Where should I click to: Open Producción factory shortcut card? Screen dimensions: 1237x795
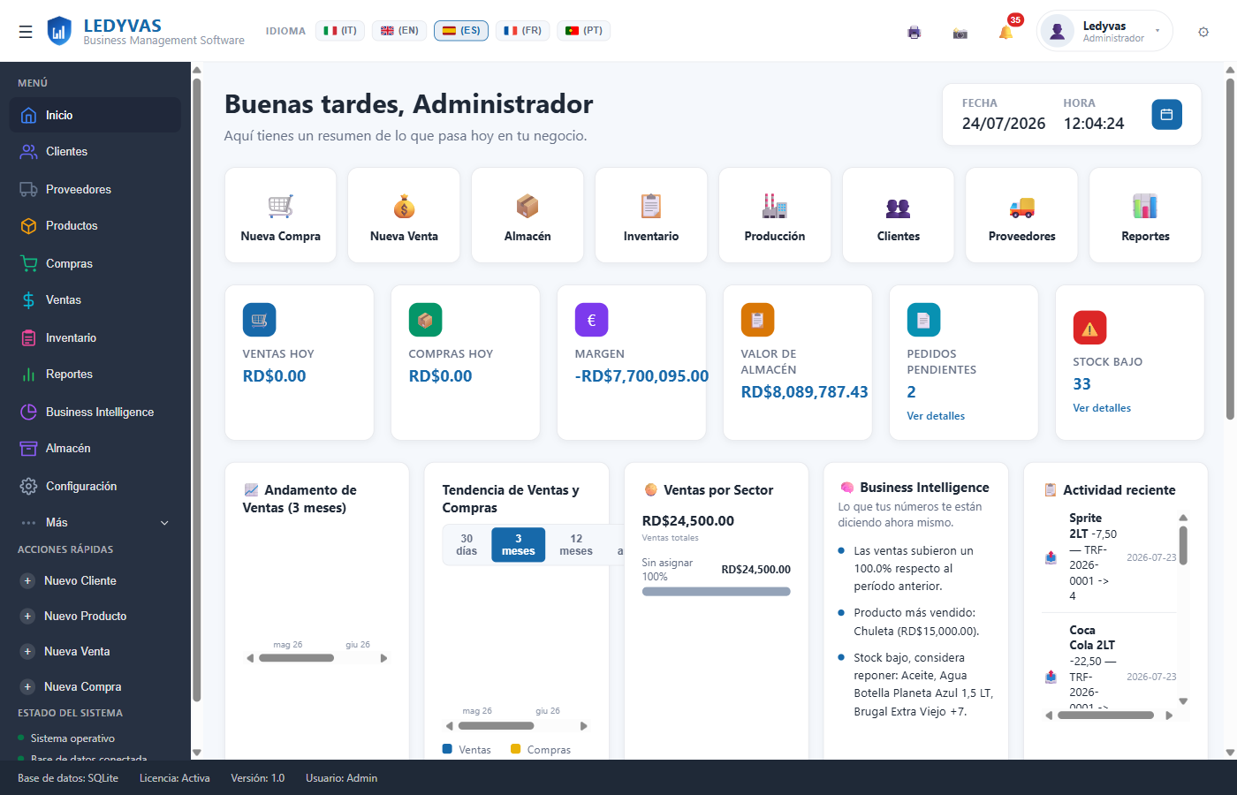pyautogui.click(x=775, y=216)
